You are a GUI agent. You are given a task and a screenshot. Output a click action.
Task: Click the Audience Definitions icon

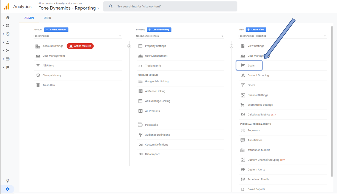140,135
